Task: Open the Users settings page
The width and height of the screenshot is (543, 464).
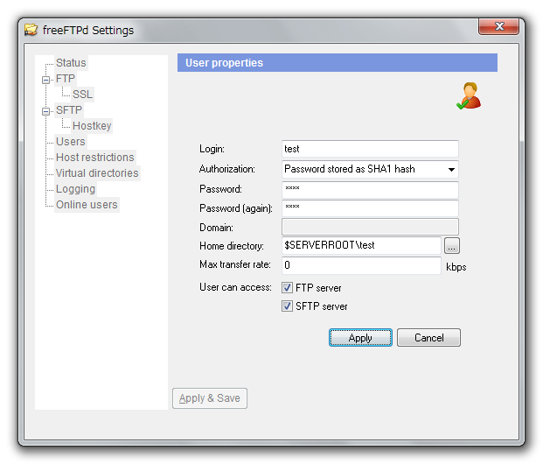Action: [x=70, y=142]
